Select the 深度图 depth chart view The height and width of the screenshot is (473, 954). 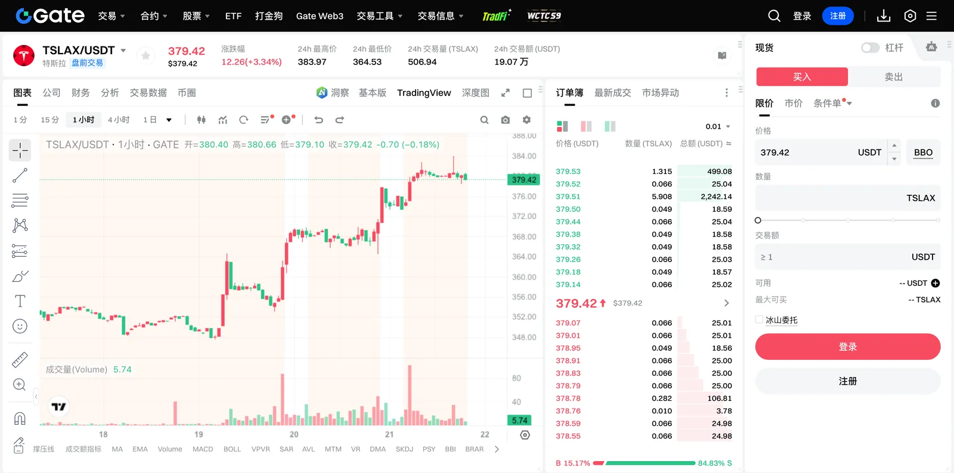[475, 93]
